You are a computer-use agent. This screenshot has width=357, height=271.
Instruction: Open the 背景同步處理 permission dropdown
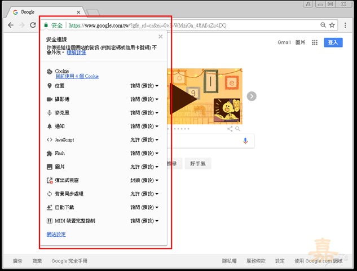tap(144, 194)
